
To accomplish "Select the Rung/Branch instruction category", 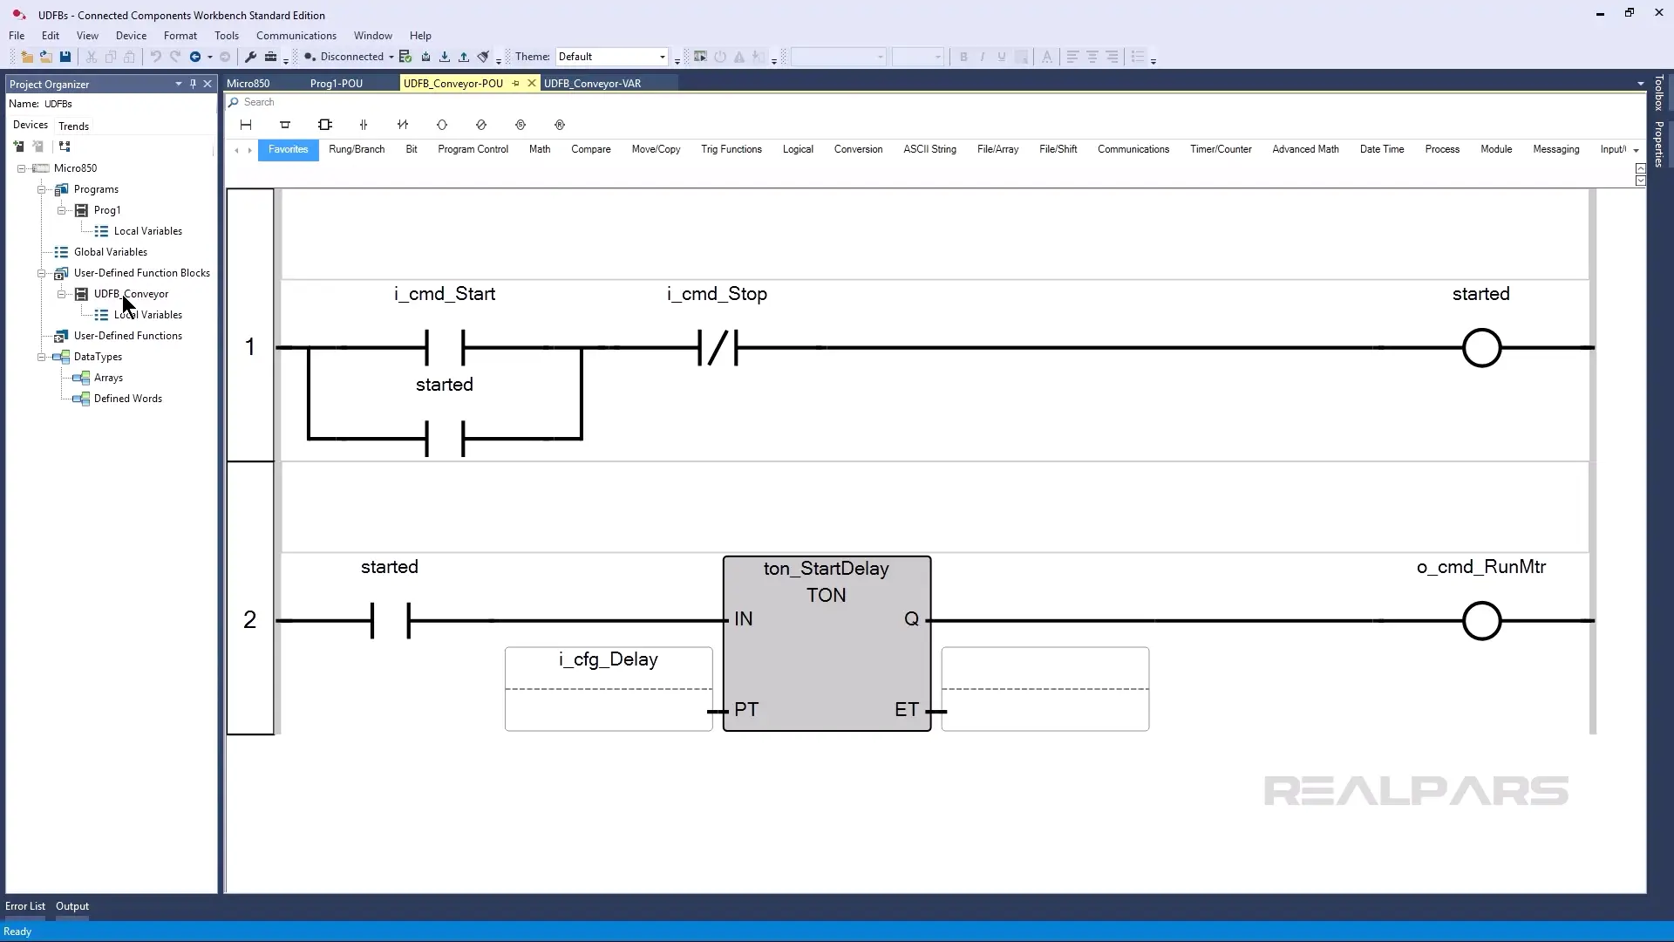I will [357, 150].
